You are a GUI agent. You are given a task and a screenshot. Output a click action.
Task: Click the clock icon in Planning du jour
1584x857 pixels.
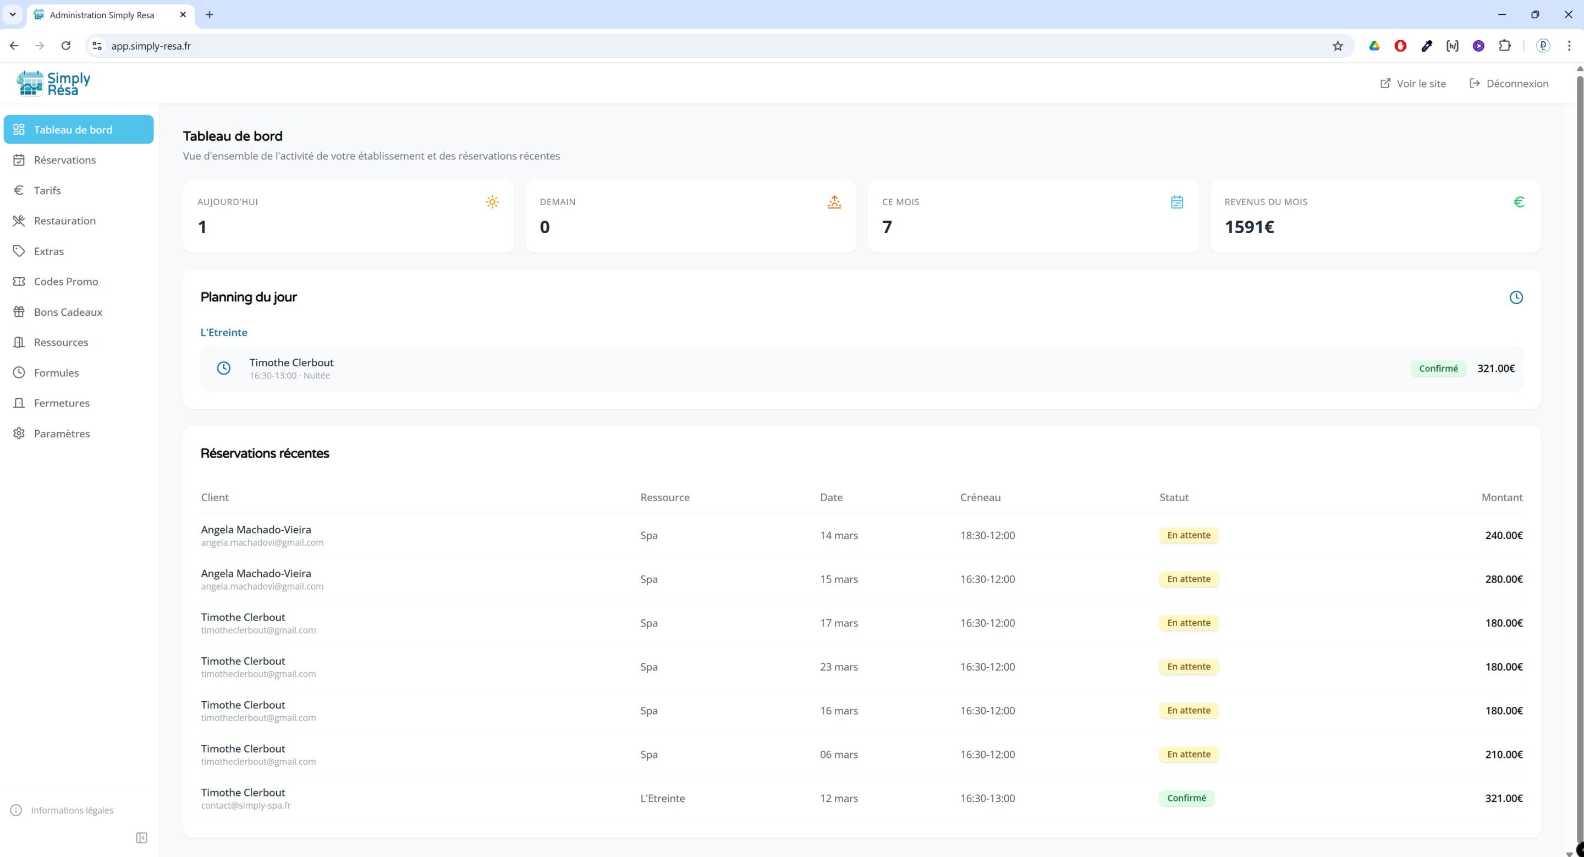pos(1516,298)
